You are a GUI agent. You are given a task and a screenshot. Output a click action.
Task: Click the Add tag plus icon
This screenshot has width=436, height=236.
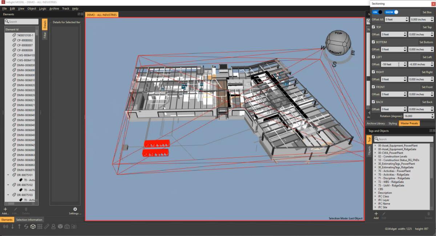pos(376,214)
